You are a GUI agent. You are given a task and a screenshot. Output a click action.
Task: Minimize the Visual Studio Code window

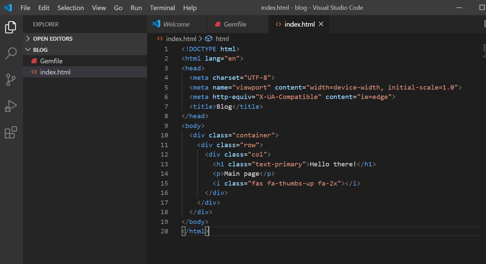tap(458, 8)
